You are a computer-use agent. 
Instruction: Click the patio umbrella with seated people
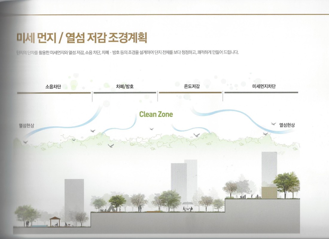point(187,206)
